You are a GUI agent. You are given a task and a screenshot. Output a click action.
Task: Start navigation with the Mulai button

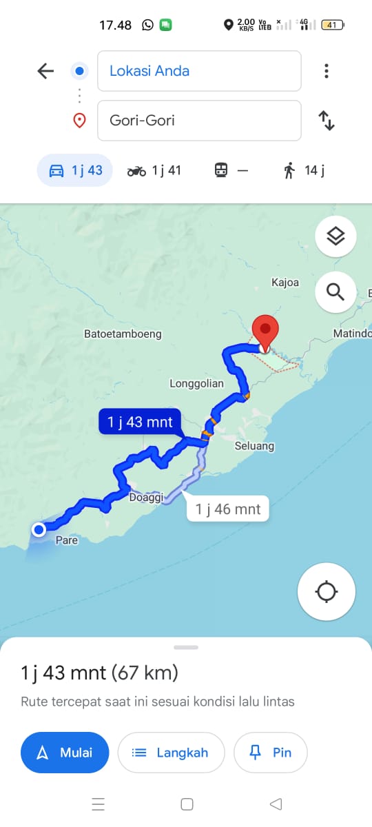[x=65, y=753]
